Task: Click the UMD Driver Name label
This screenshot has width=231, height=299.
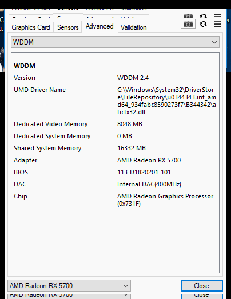Action: [39, 90]
